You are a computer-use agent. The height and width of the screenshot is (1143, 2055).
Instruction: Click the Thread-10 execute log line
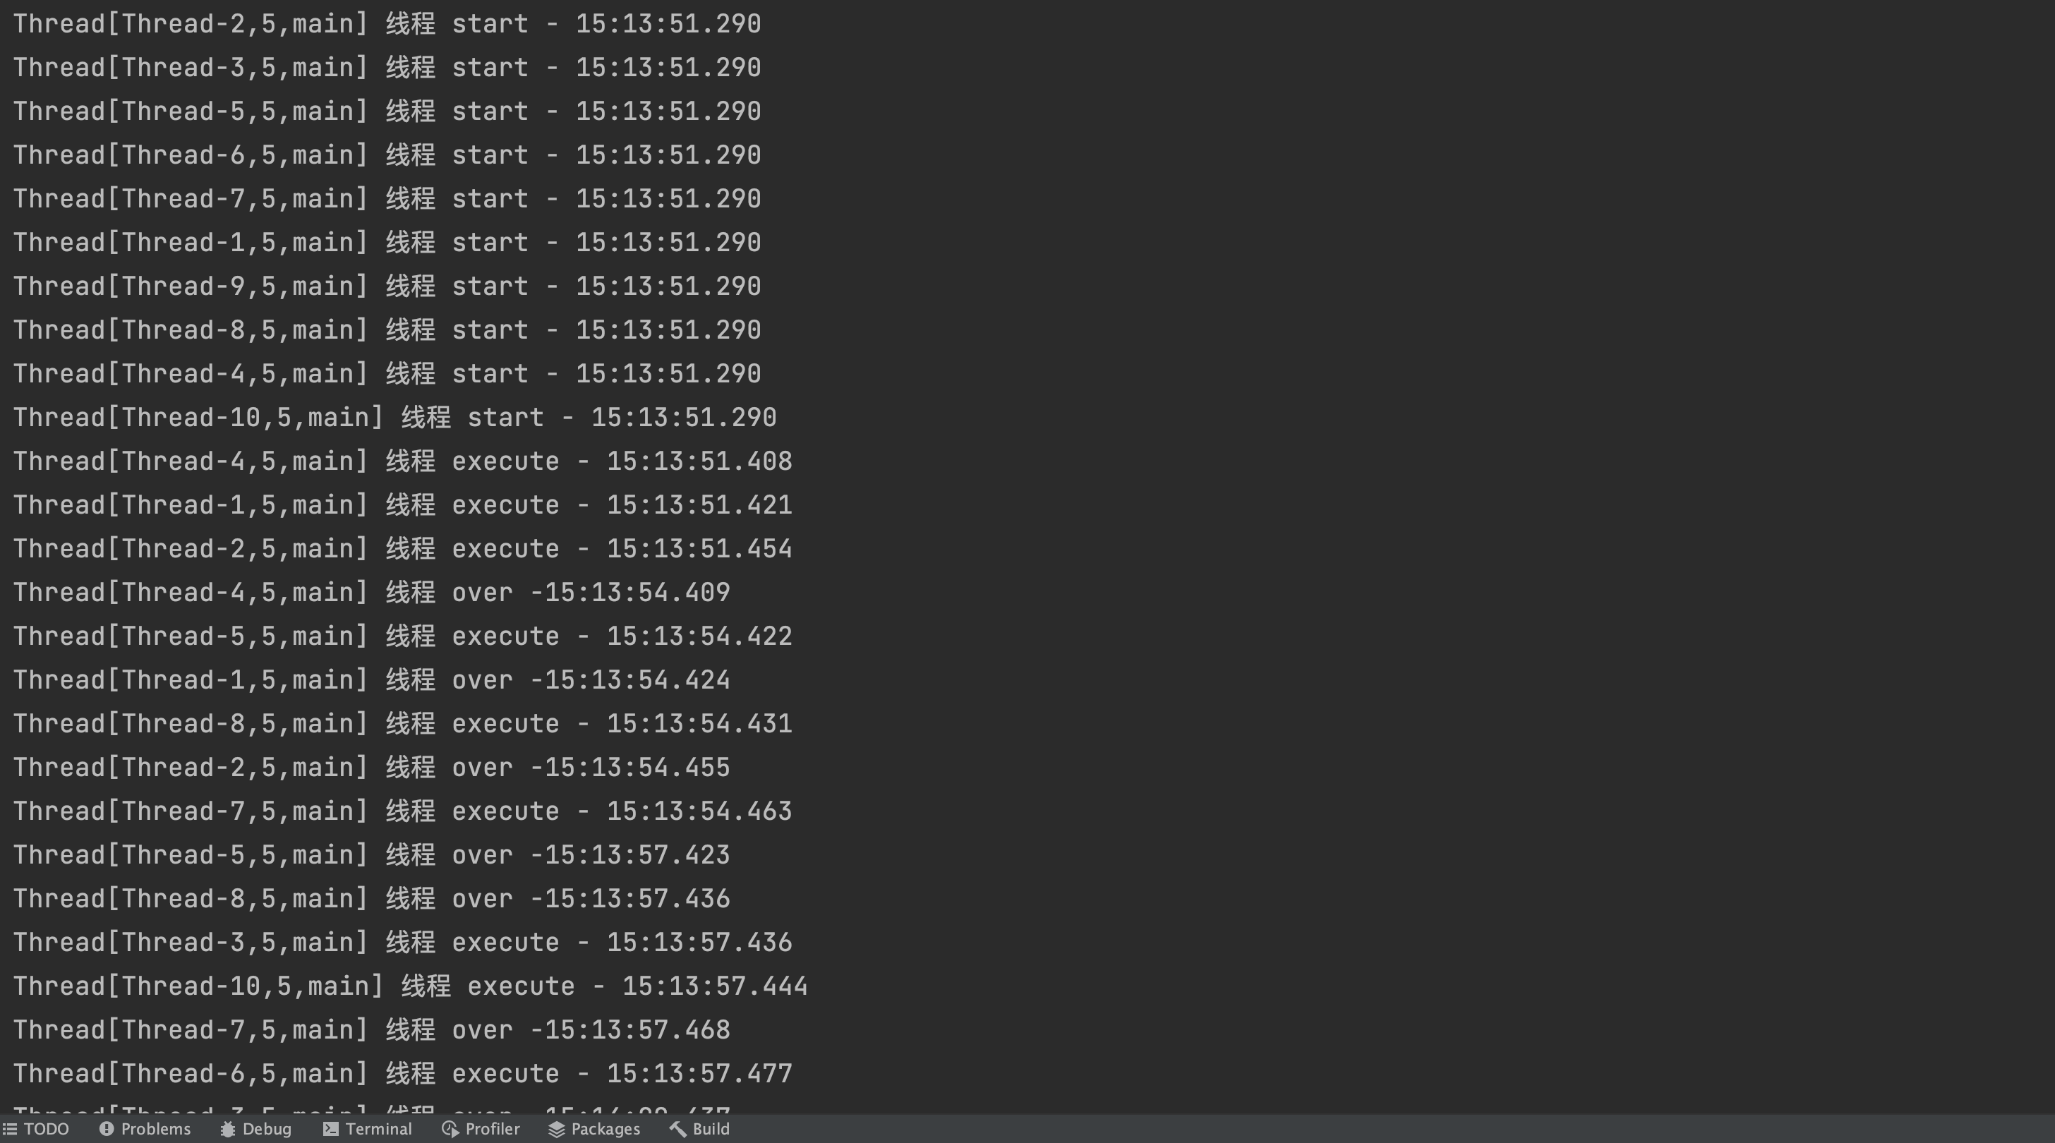pyautogui.click(x=410, y=986)
